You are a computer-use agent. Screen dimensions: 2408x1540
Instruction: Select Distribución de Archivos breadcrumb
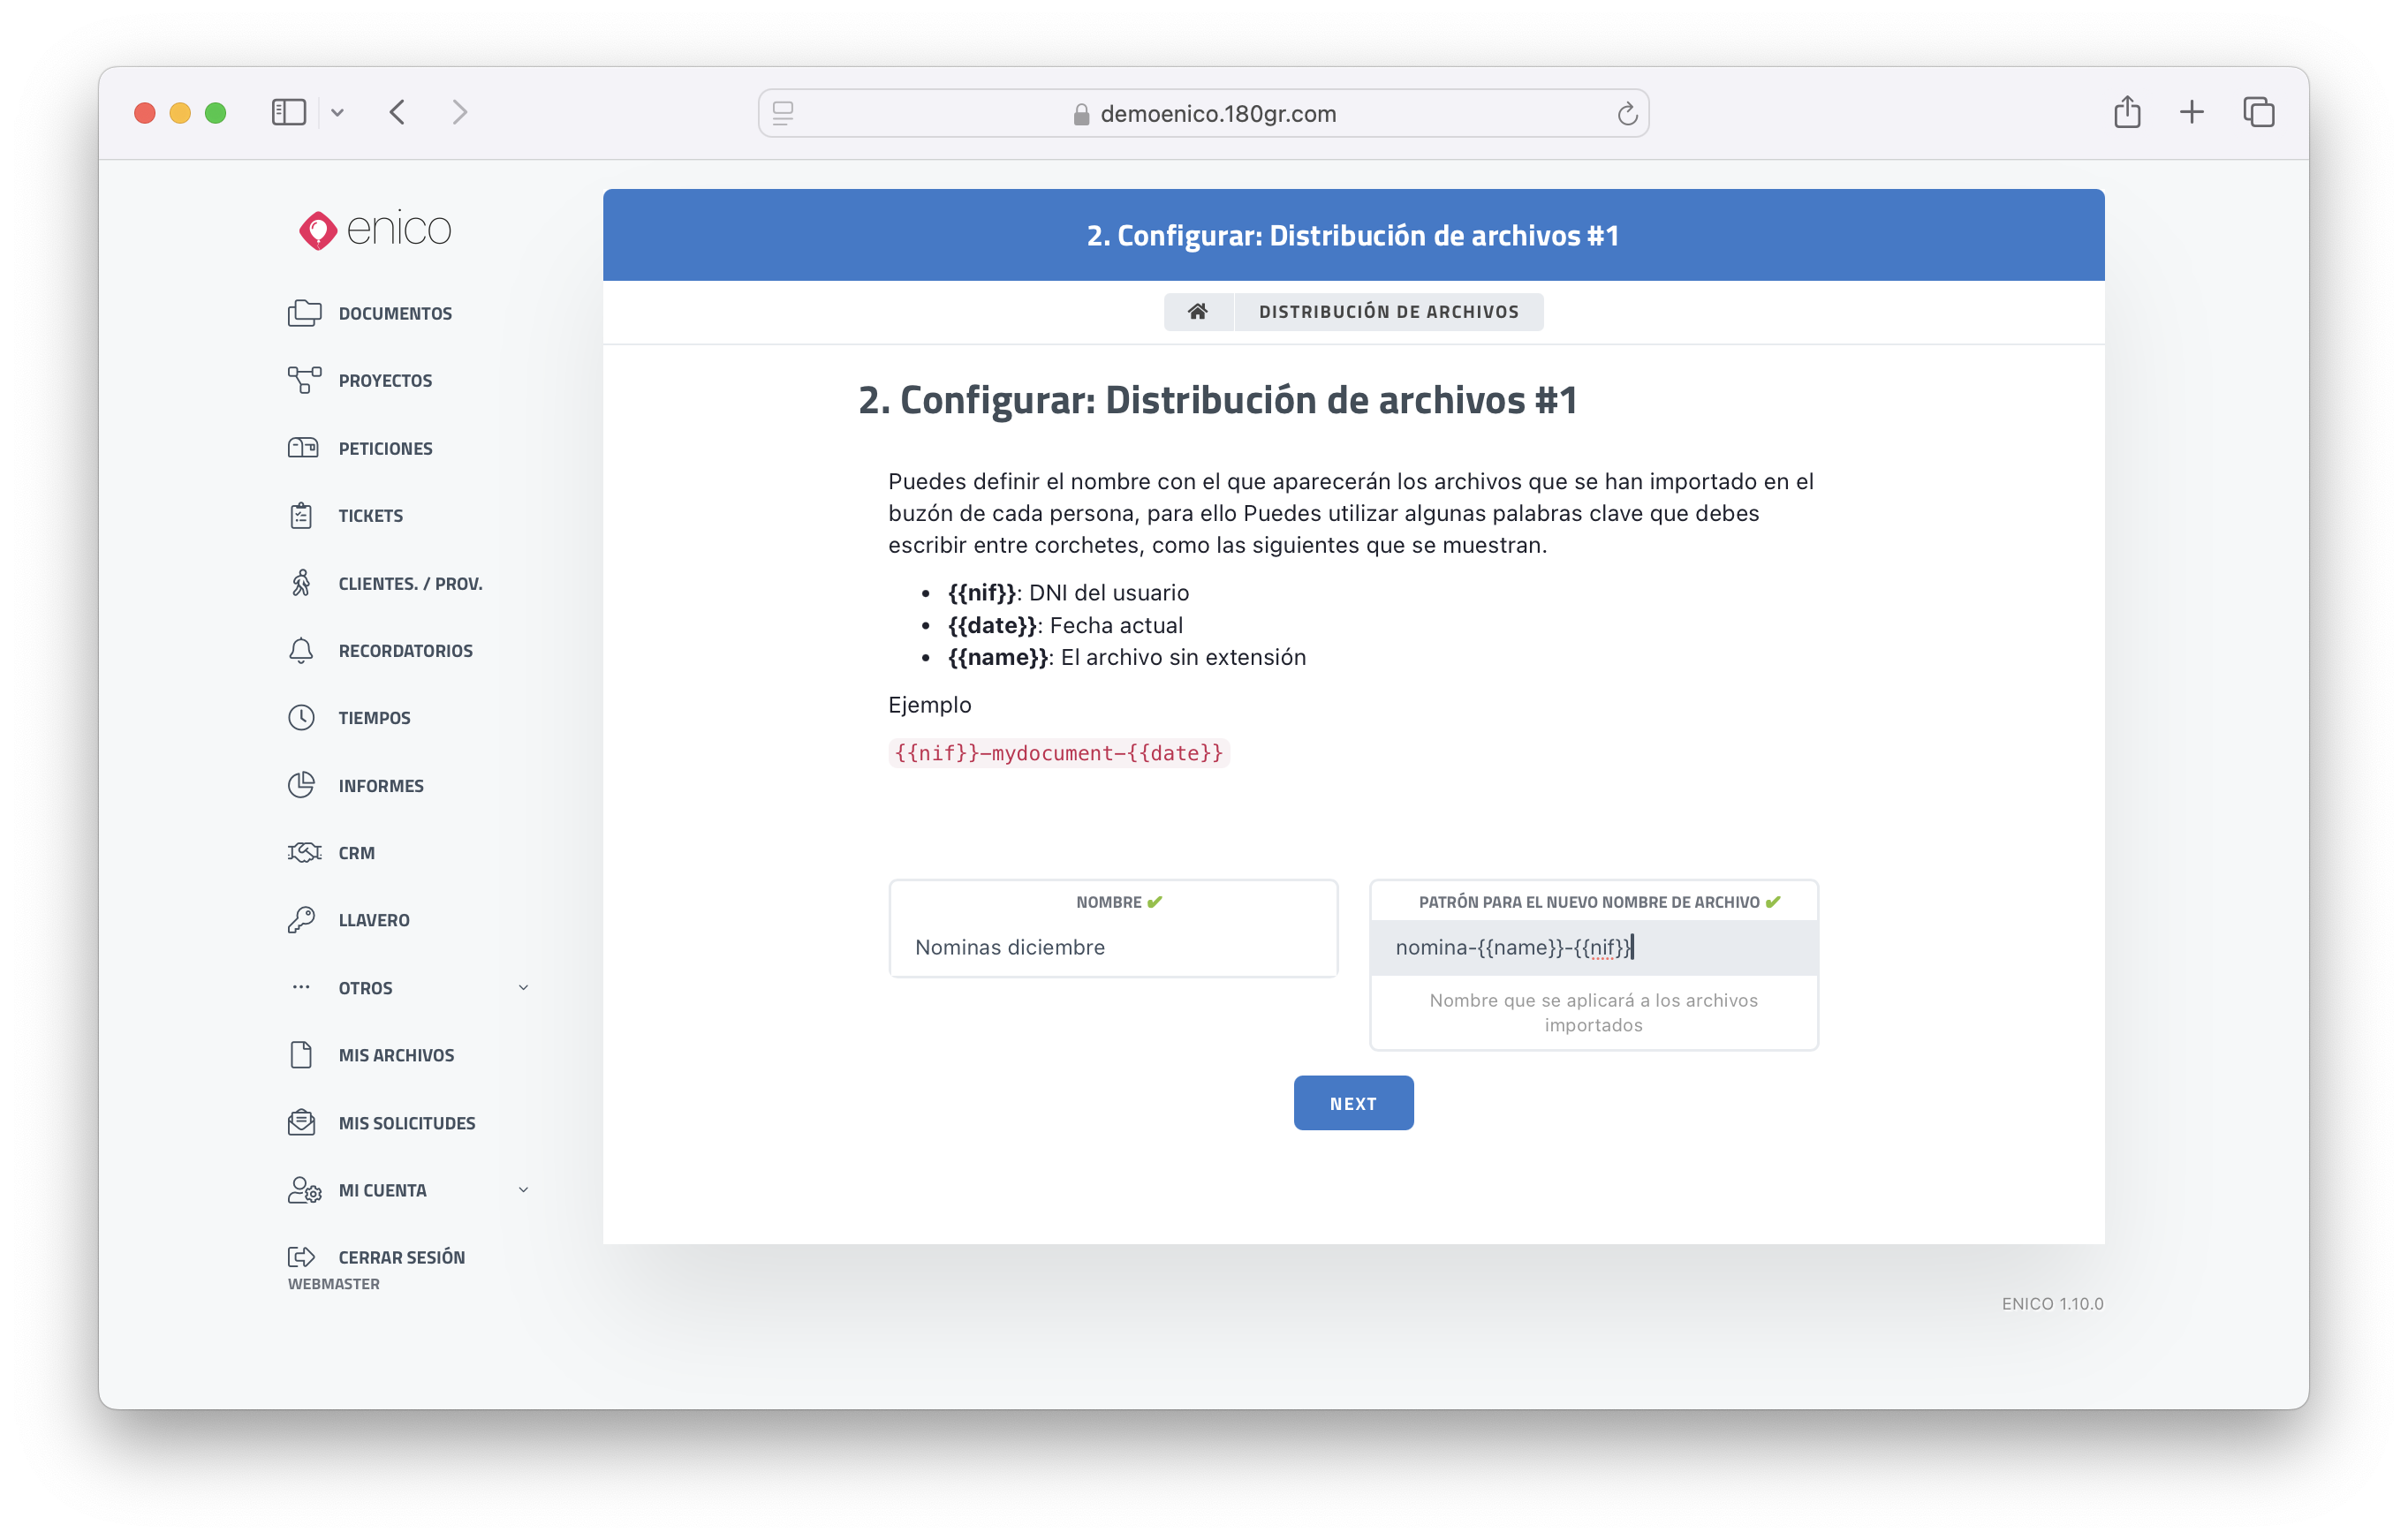point(1388,311)
